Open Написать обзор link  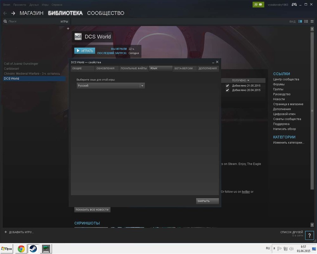[x=284, y=129]
